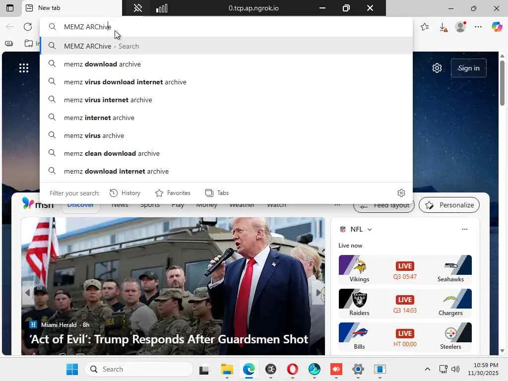Open Edge Settings and more ellipsis

click(478, 27)
